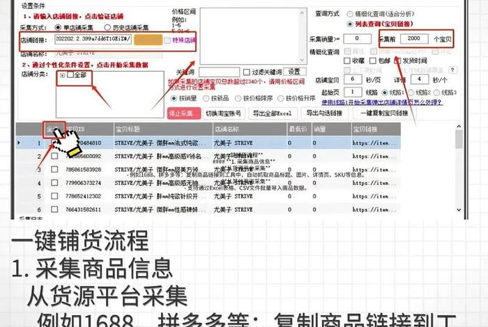Click the title cell 微胖mm性感辣妹 in row 6
This screenshot has height=327, width=488.
coord(163,209)
